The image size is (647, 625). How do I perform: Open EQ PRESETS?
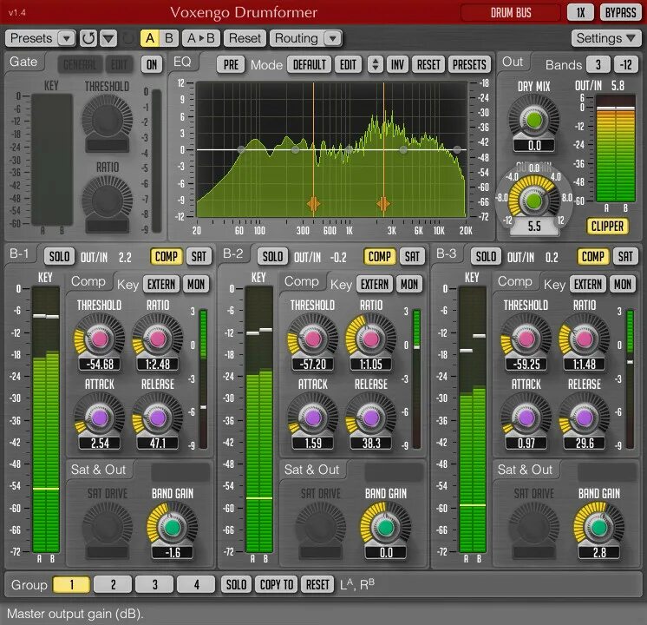click(x=469, y=64)
